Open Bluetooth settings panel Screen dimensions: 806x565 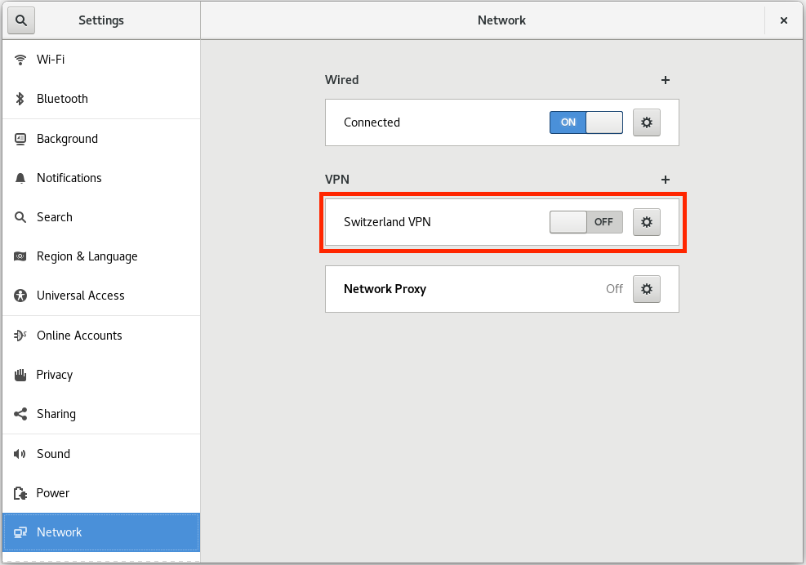click(x=101, y=99)
